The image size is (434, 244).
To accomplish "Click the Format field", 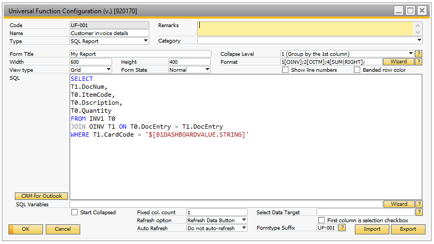I will (x=331, y=62).
